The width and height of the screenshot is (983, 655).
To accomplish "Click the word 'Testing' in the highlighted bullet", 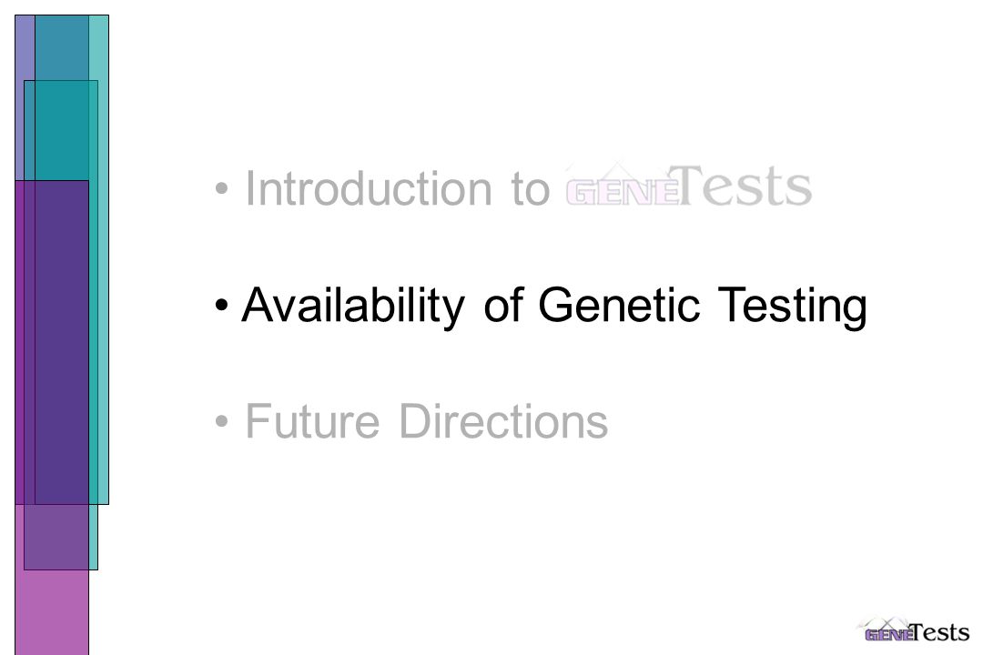I will pos(793,307).
